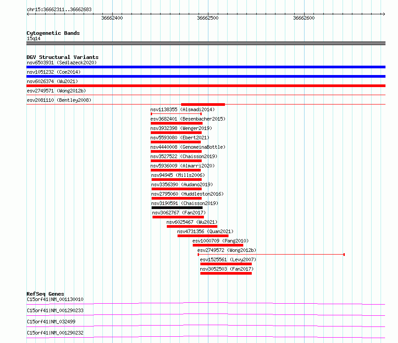Open esv3682401 (Besenbacher2015) variant

point(188,119)
